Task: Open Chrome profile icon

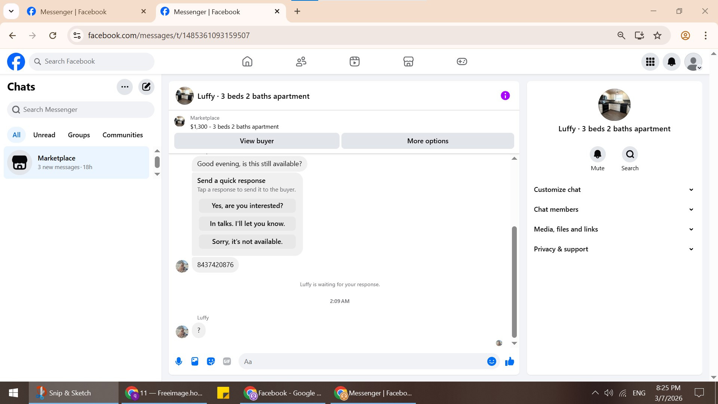Action: point(685,36)
